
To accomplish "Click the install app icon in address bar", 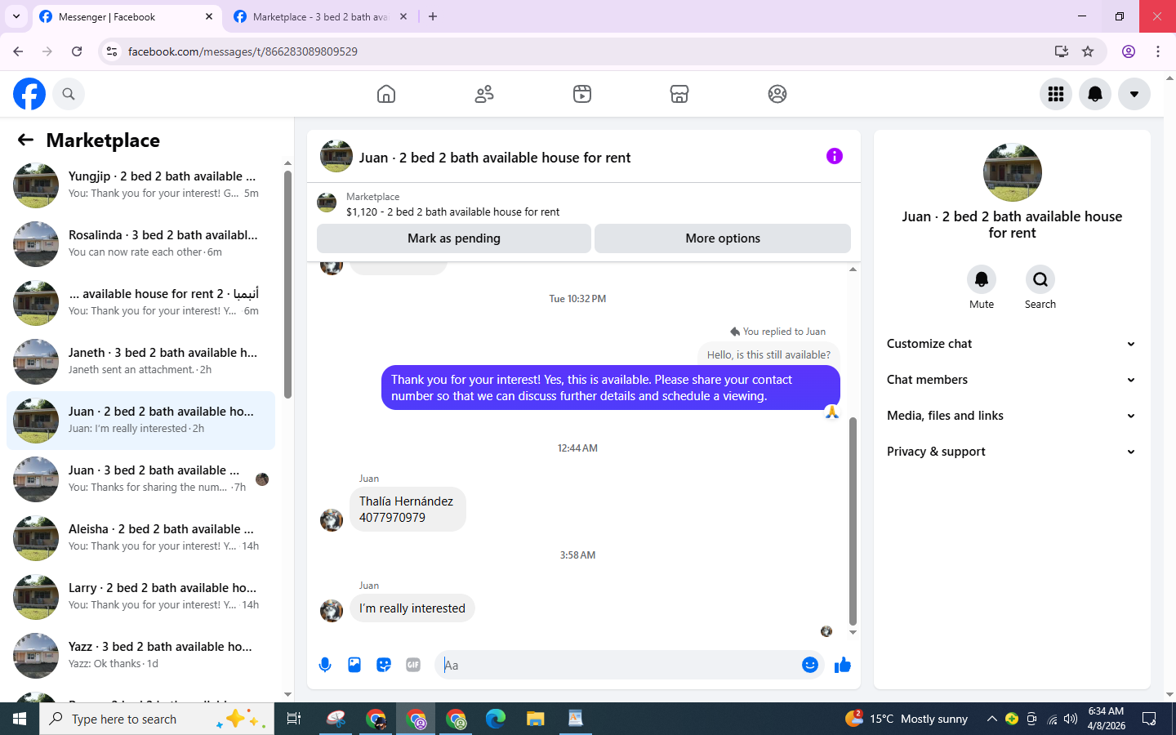I will (1062, 51).
